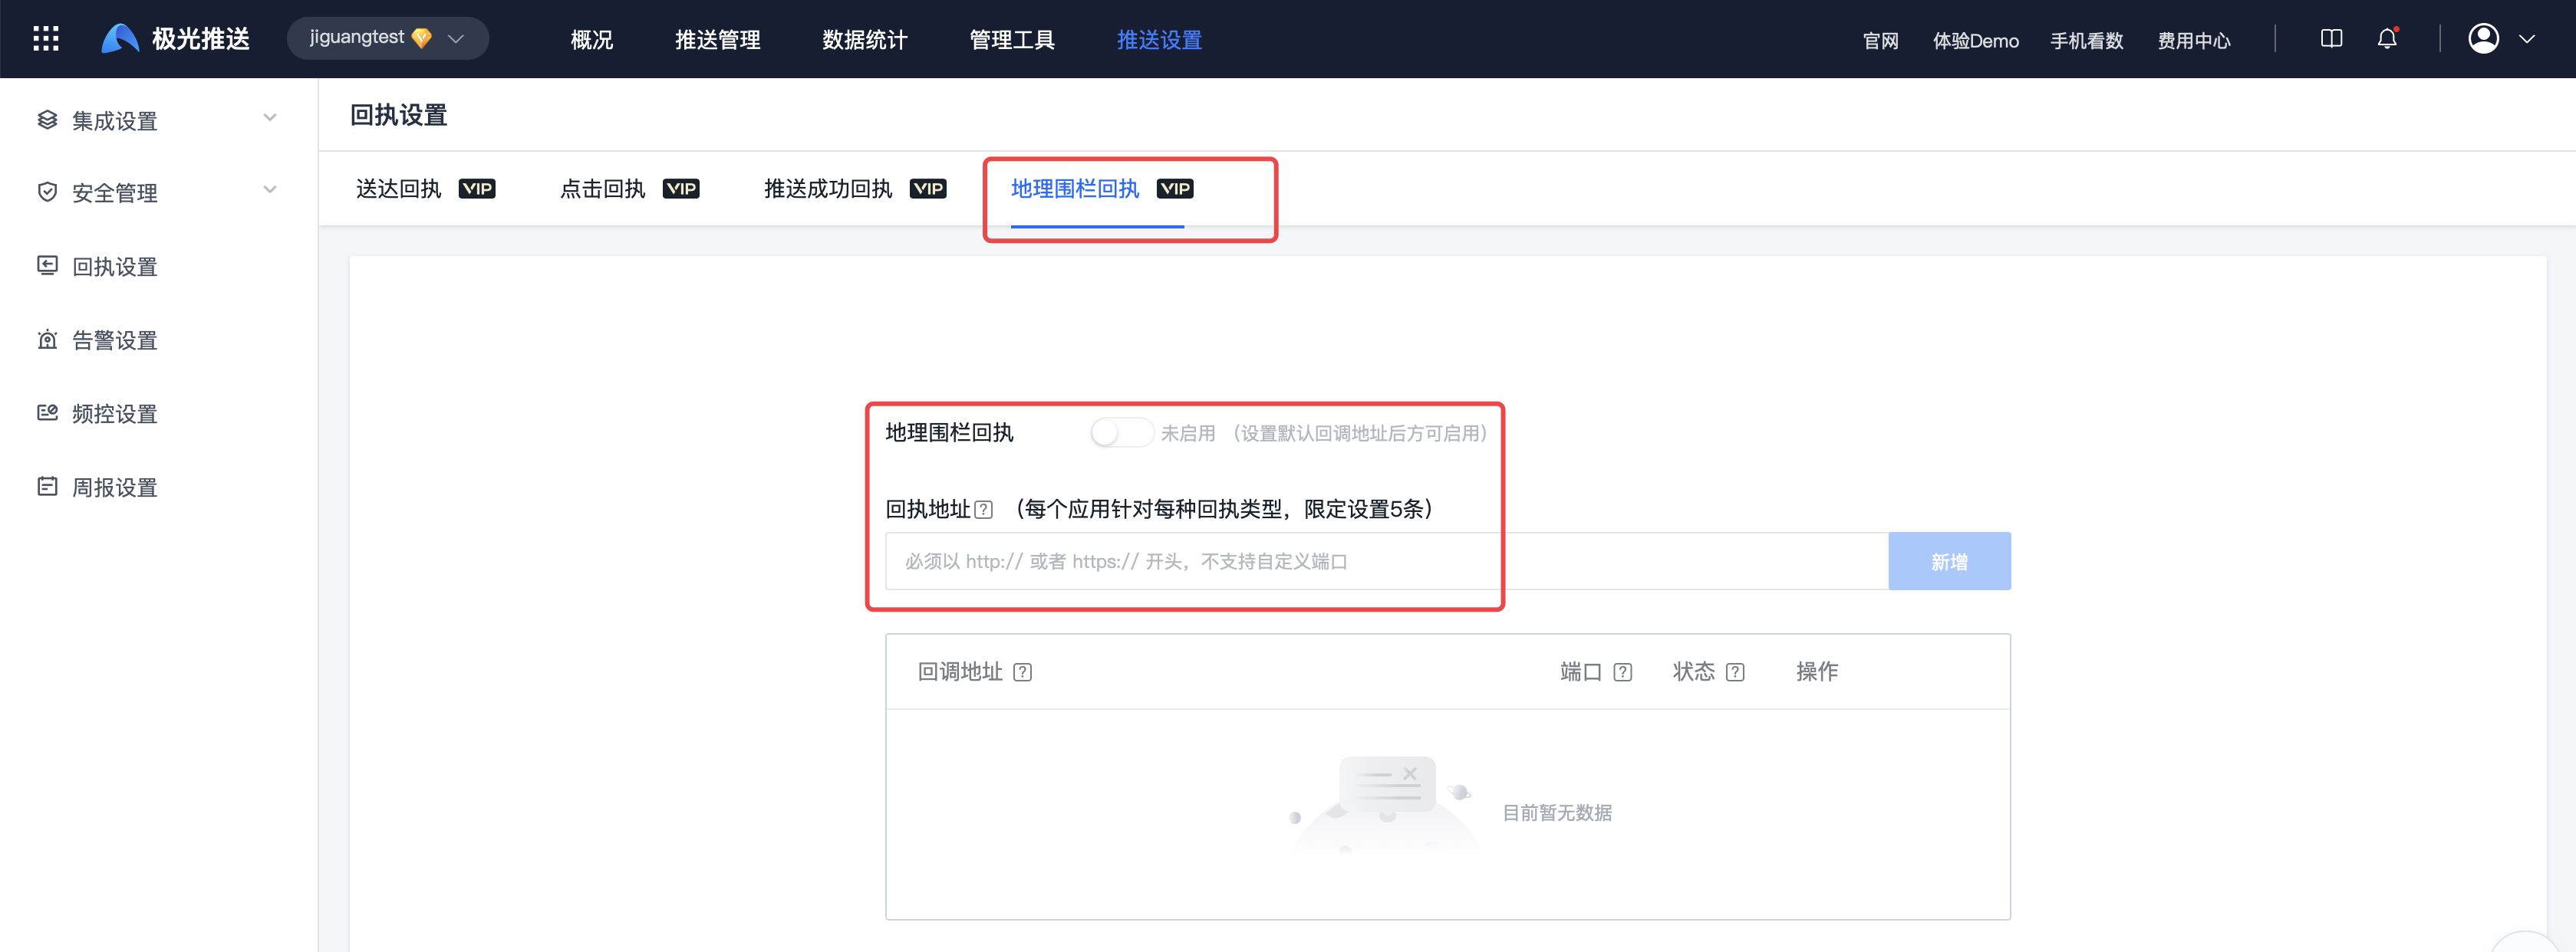Focus the callback URL input field
Screen dimensions: 2576x952
click(x=1386, y=561)
